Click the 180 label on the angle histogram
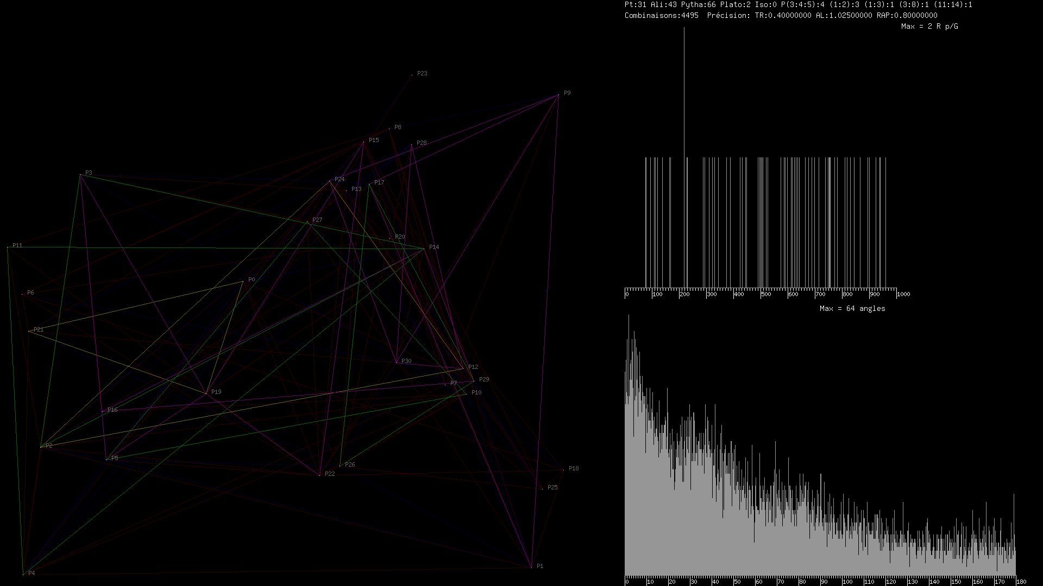This screenshot has height=586, width=1043. click(x=1021, y=582)
